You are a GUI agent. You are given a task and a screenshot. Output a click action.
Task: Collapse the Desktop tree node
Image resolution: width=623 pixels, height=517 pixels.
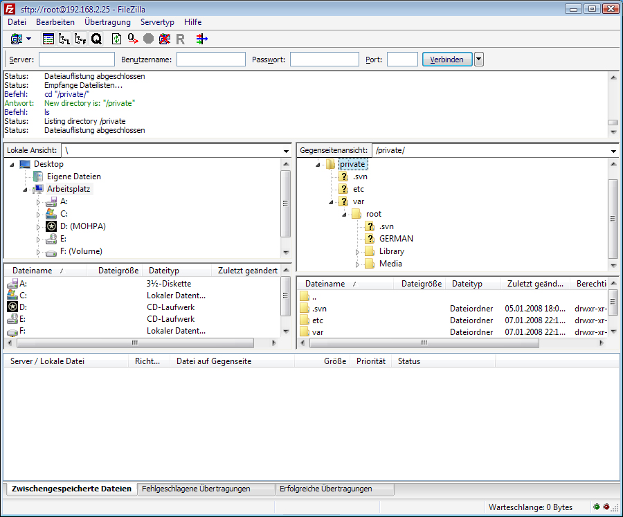(12, 165)
